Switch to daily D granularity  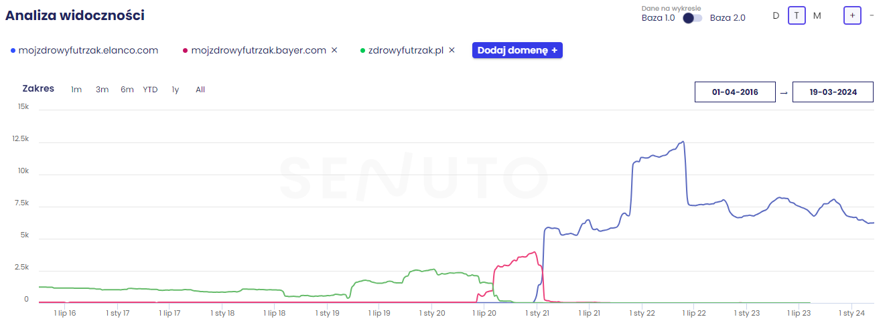point(776,15)
